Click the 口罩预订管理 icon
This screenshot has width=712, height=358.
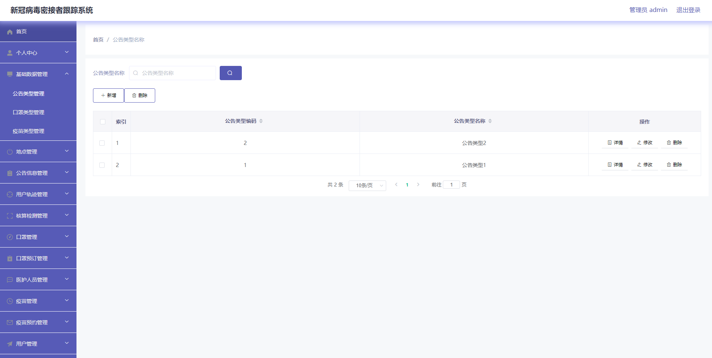(10, 258)
